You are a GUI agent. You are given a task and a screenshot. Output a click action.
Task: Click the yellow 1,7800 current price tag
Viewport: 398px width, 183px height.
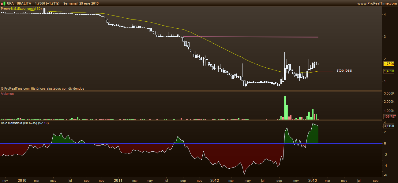point(389,64)
